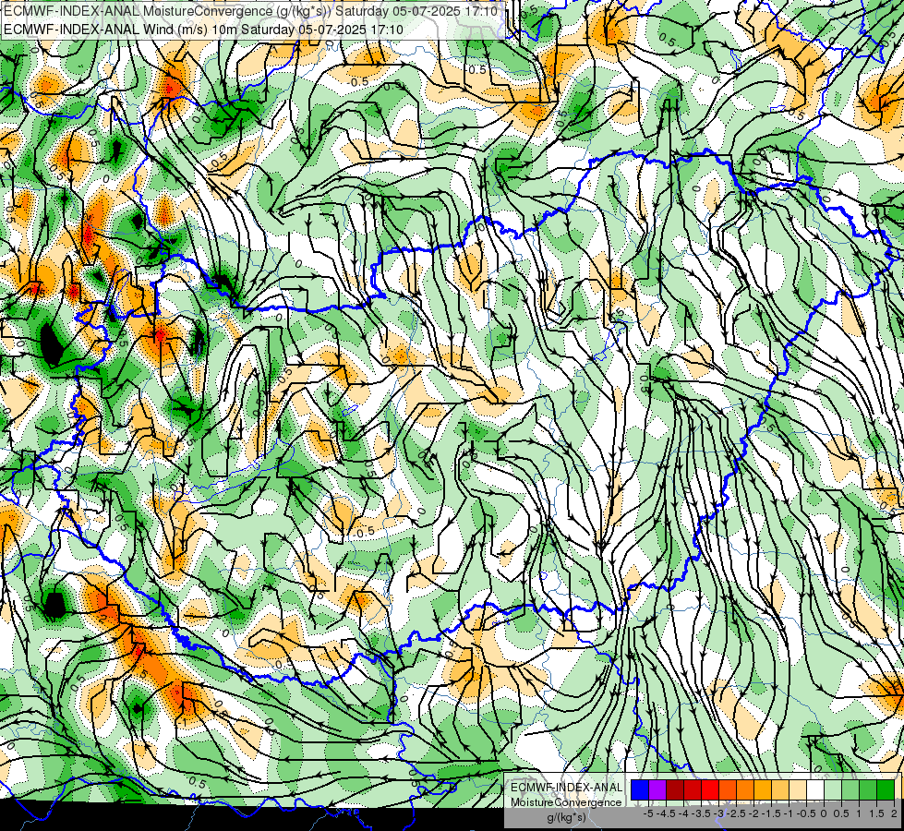Click the 1.5 tick value in legend

coord(877,813)
